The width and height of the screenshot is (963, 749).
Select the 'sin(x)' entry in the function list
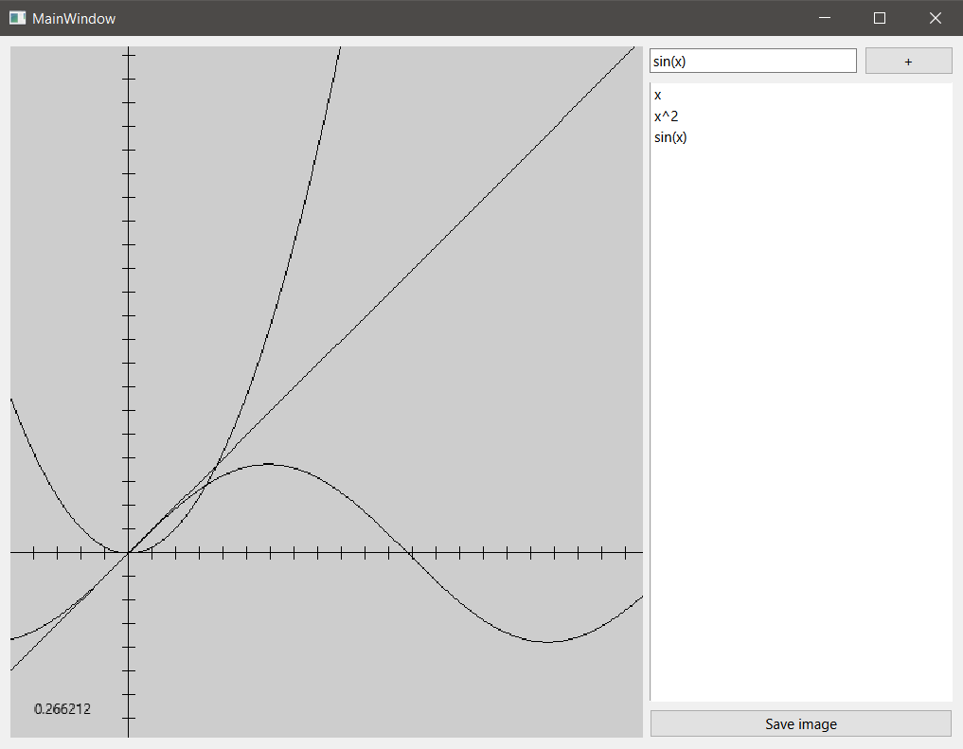pos(801,137)
